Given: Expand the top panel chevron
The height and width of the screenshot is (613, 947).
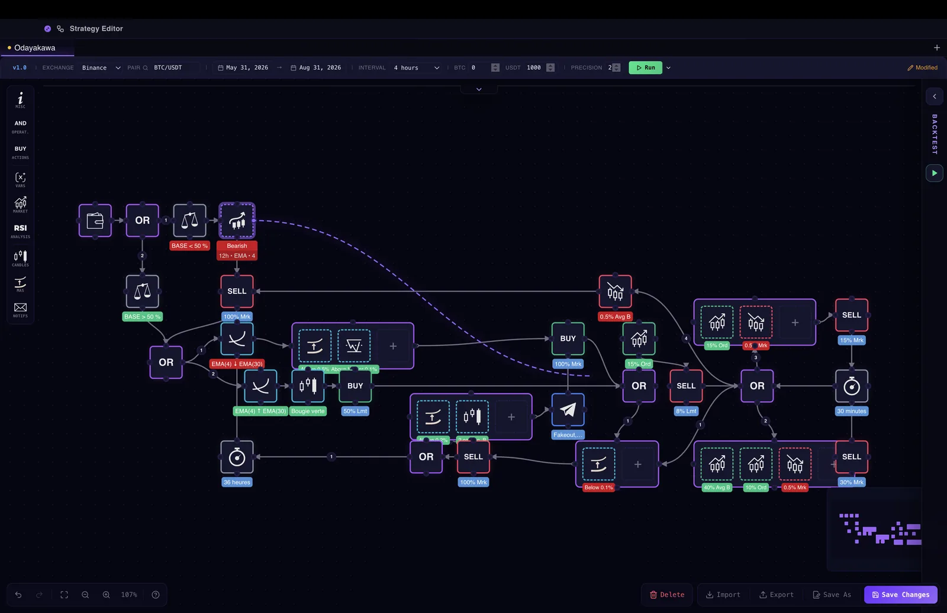Looking at the screenshot, I should pyautogui.click(x=479, y=89).
